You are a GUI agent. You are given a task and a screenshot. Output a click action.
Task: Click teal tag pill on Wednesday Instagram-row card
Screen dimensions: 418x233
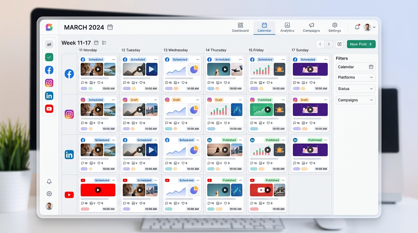[169, 129]
